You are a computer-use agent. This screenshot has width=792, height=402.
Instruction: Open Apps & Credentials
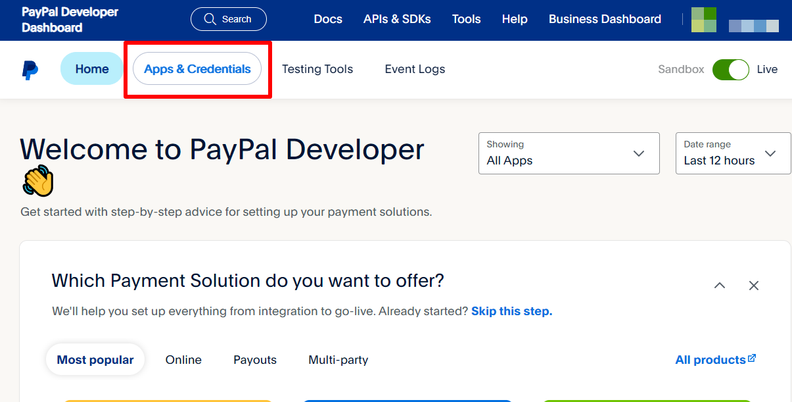point(197,69)
